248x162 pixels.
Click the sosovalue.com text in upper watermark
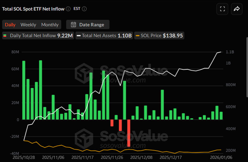123,80
